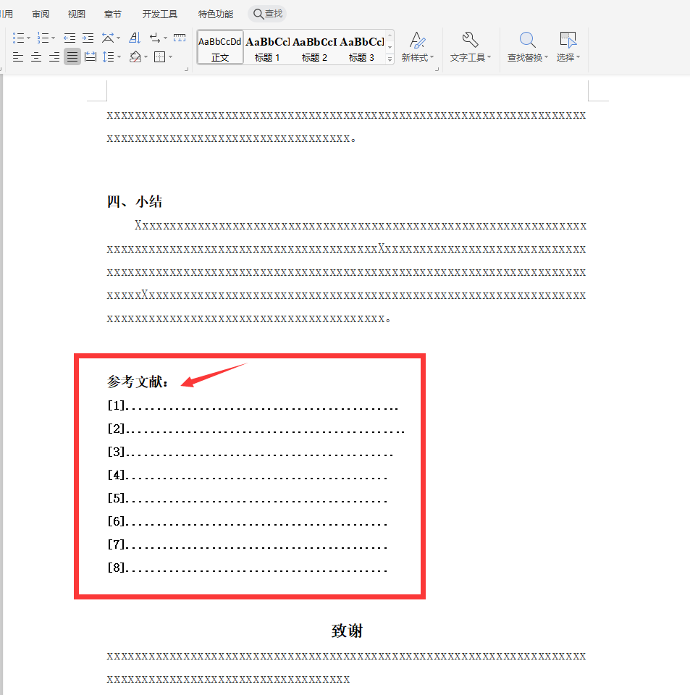Apply the 标题 1 style
Viewport: 690px width, 695px height.
click(267, 48)
